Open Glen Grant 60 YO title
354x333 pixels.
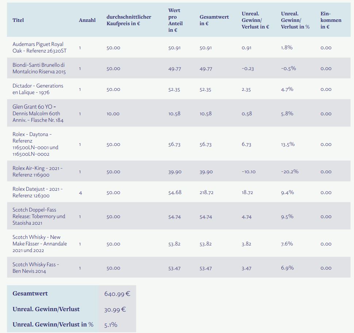38,113
